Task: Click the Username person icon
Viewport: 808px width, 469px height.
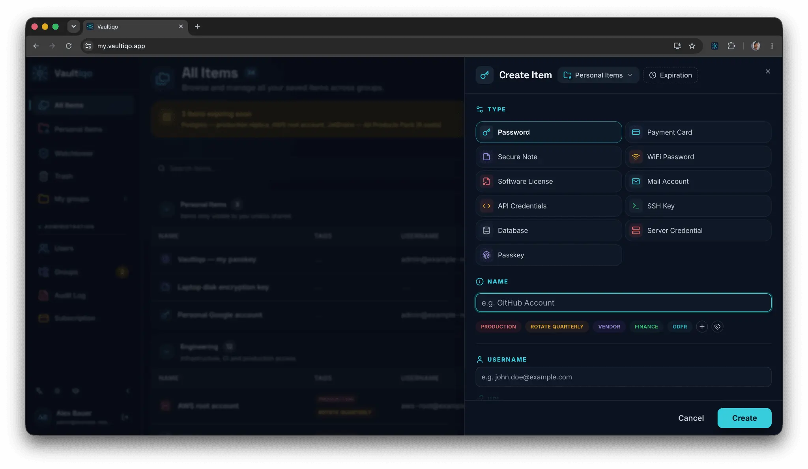Action: click(x=480, y=359)
